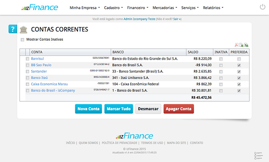Open the Banrisul account link

[x=37, y=59]
